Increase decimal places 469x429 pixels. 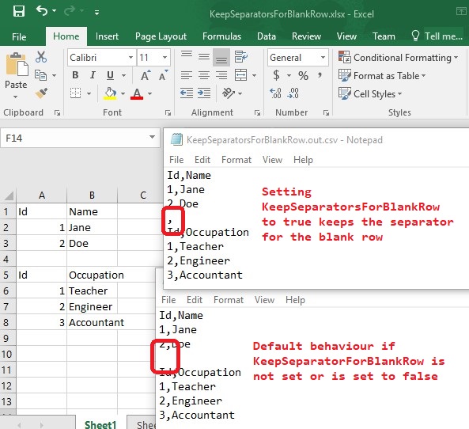point(275,93)
